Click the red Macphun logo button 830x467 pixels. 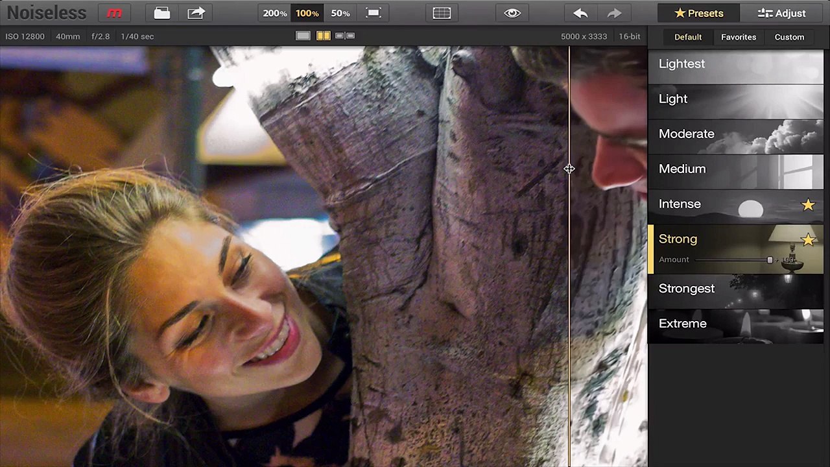click(x=114, y=13)
